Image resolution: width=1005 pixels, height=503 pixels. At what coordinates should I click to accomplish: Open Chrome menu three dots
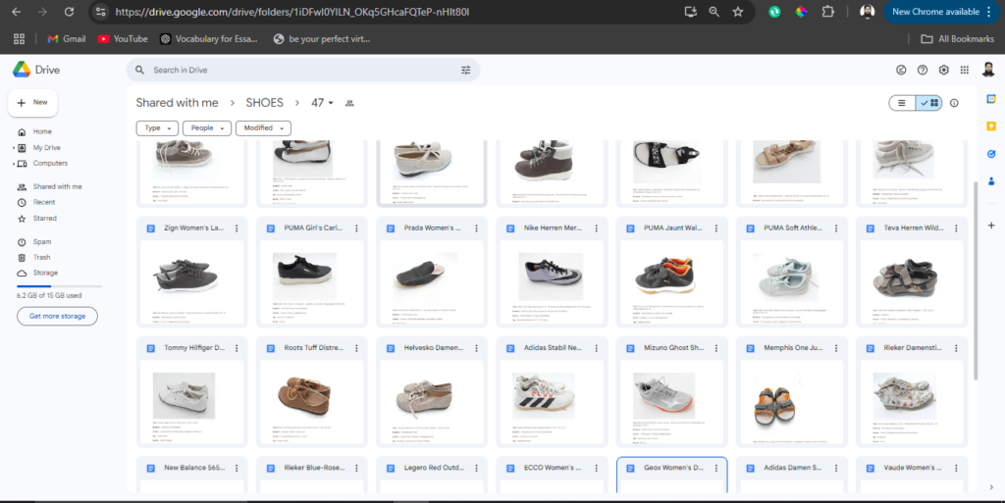pos(989,12)
